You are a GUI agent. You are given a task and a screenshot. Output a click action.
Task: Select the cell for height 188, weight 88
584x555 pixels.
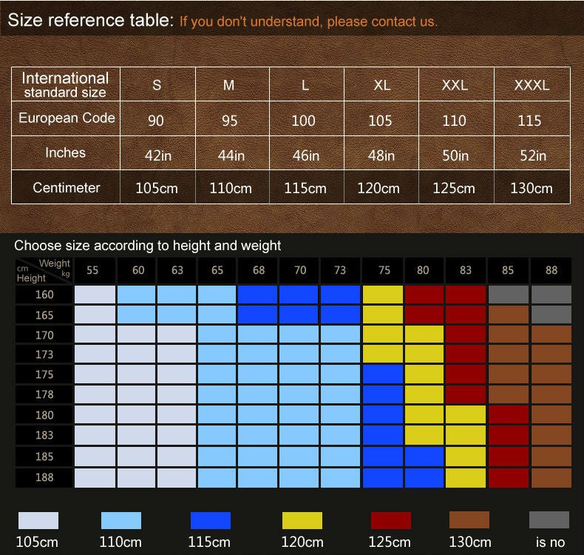pyautogui.click(x=551, y=477)
